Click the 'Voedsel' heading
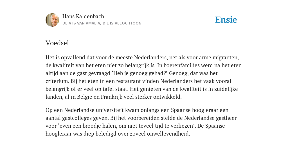Viewport: 288px width, 144px height. pos(57,43)
